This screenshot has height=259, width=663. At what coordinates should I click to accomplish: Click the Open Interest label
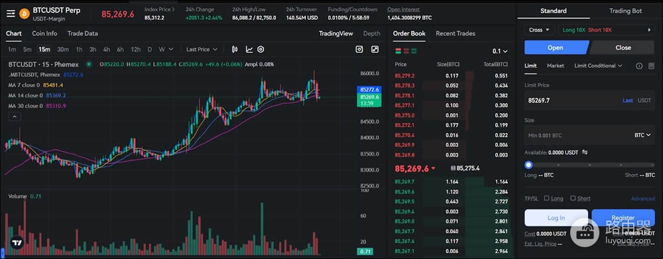pyautogui.click(x=403, y=9)
